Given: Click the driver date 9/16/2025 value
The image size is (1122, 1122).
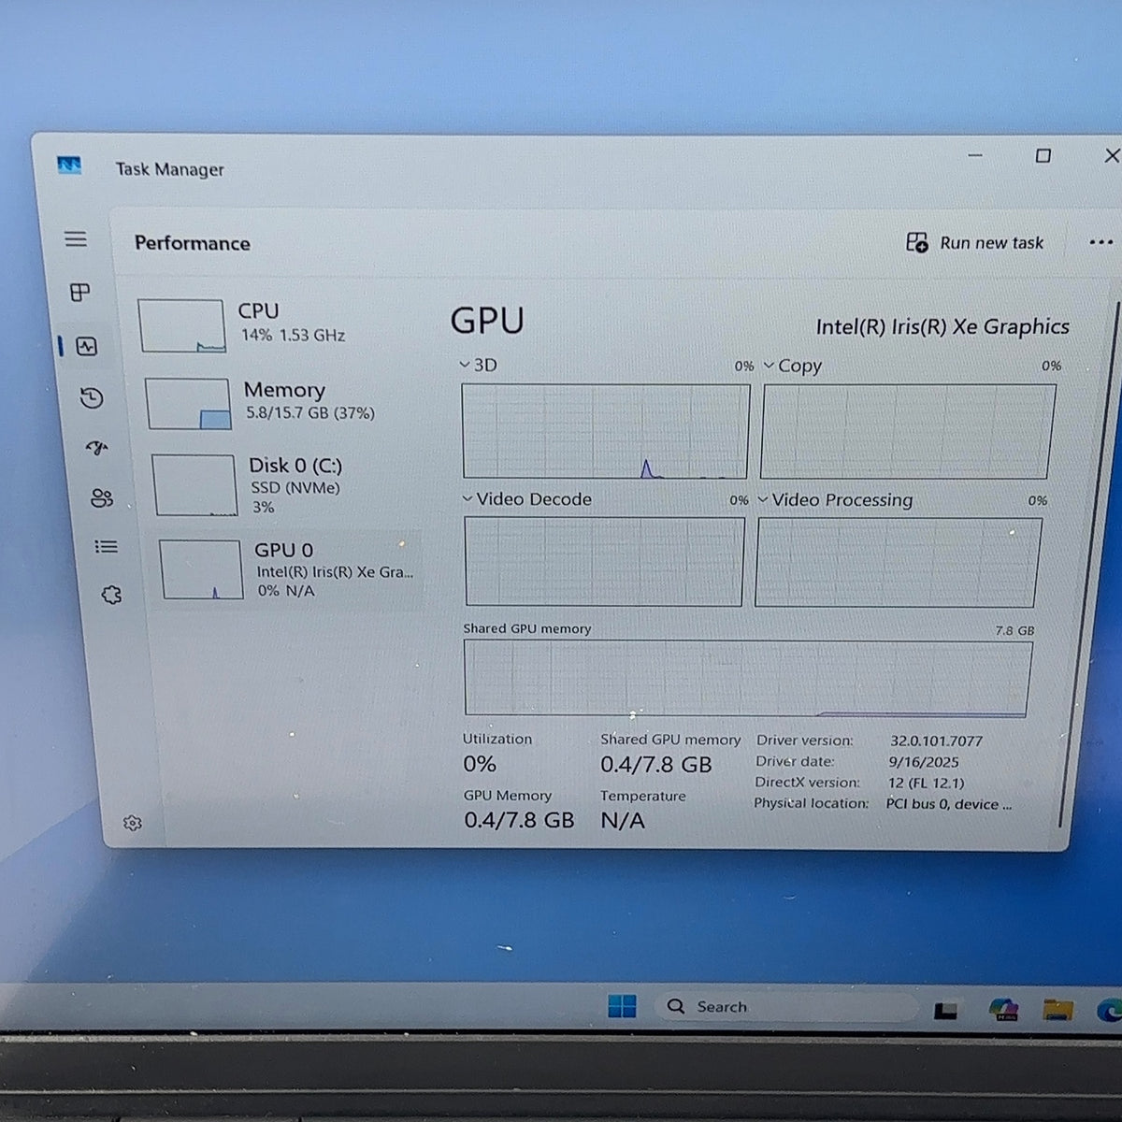Looking at the screenshot, I should (x=924, y=762).
